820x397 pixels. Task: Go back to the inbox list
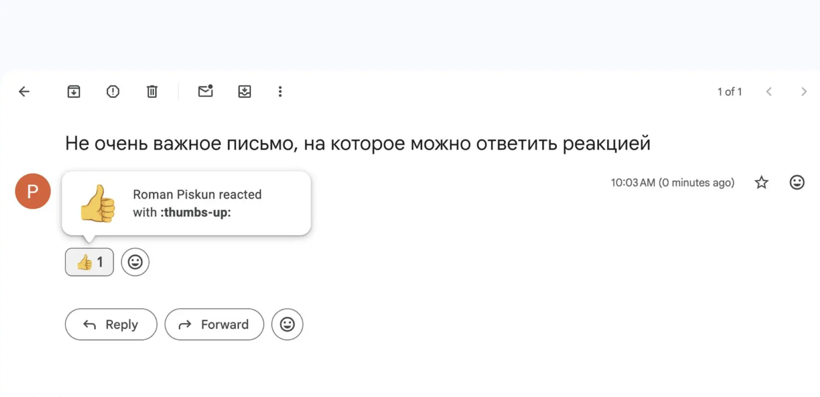point(24,91)
